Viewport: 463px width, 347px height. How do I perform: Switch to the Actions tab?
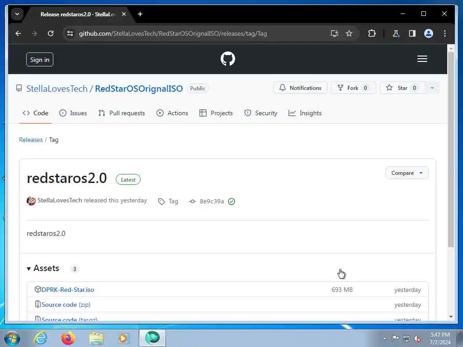pos(172,113)
